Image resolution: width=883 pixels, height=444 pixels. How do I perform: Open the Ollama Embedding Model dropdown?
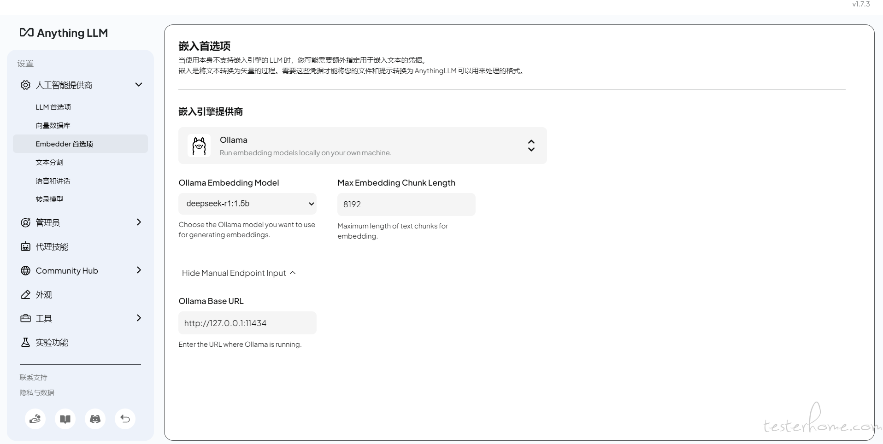point(247,204)
